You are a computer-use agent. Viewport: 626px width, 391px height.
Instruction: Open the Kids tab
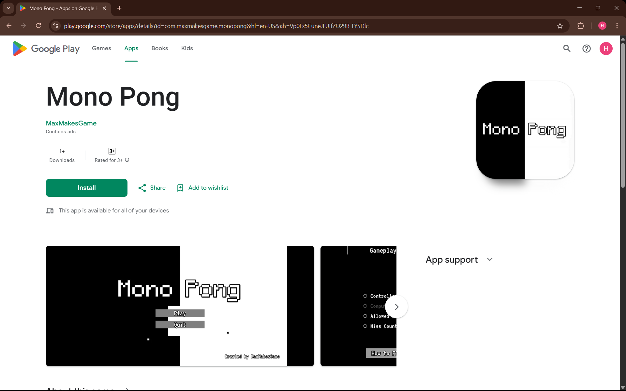click(187, 48)
